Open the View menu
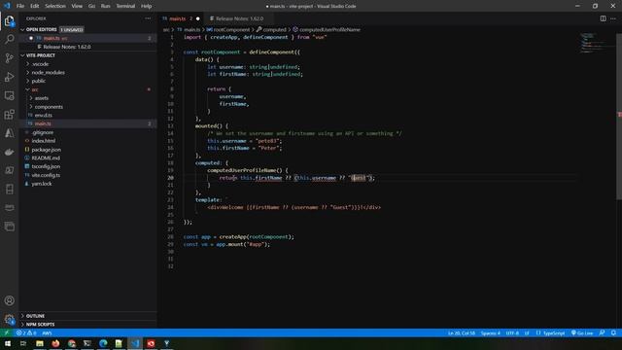This screenshot has width=622, height=350. point(77,6)
